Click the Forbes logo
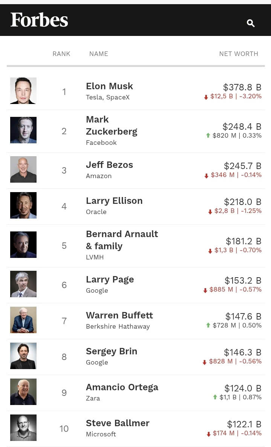This screenshot has height=447, width=271. coord(39,20)
